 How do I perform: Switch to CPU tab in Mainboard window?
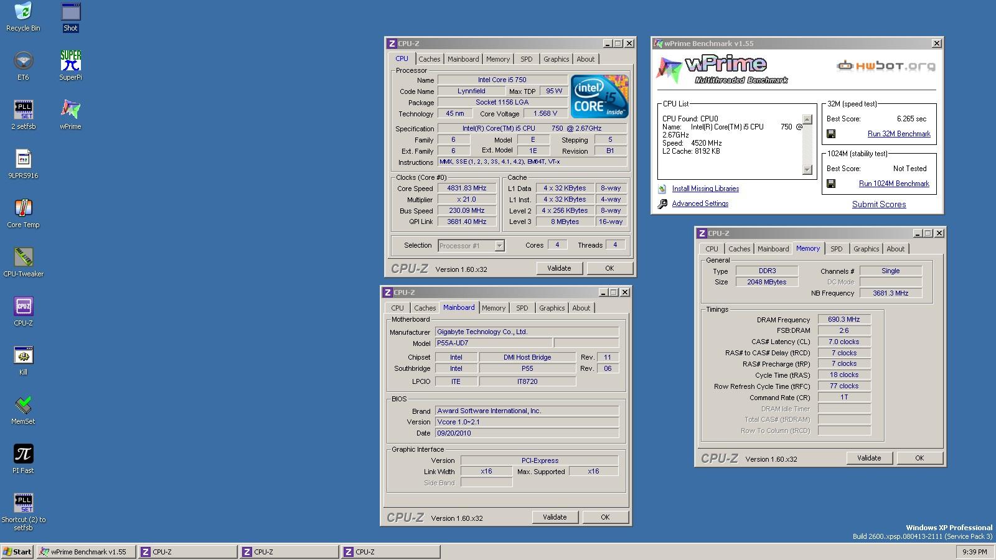tap(397, 308)
